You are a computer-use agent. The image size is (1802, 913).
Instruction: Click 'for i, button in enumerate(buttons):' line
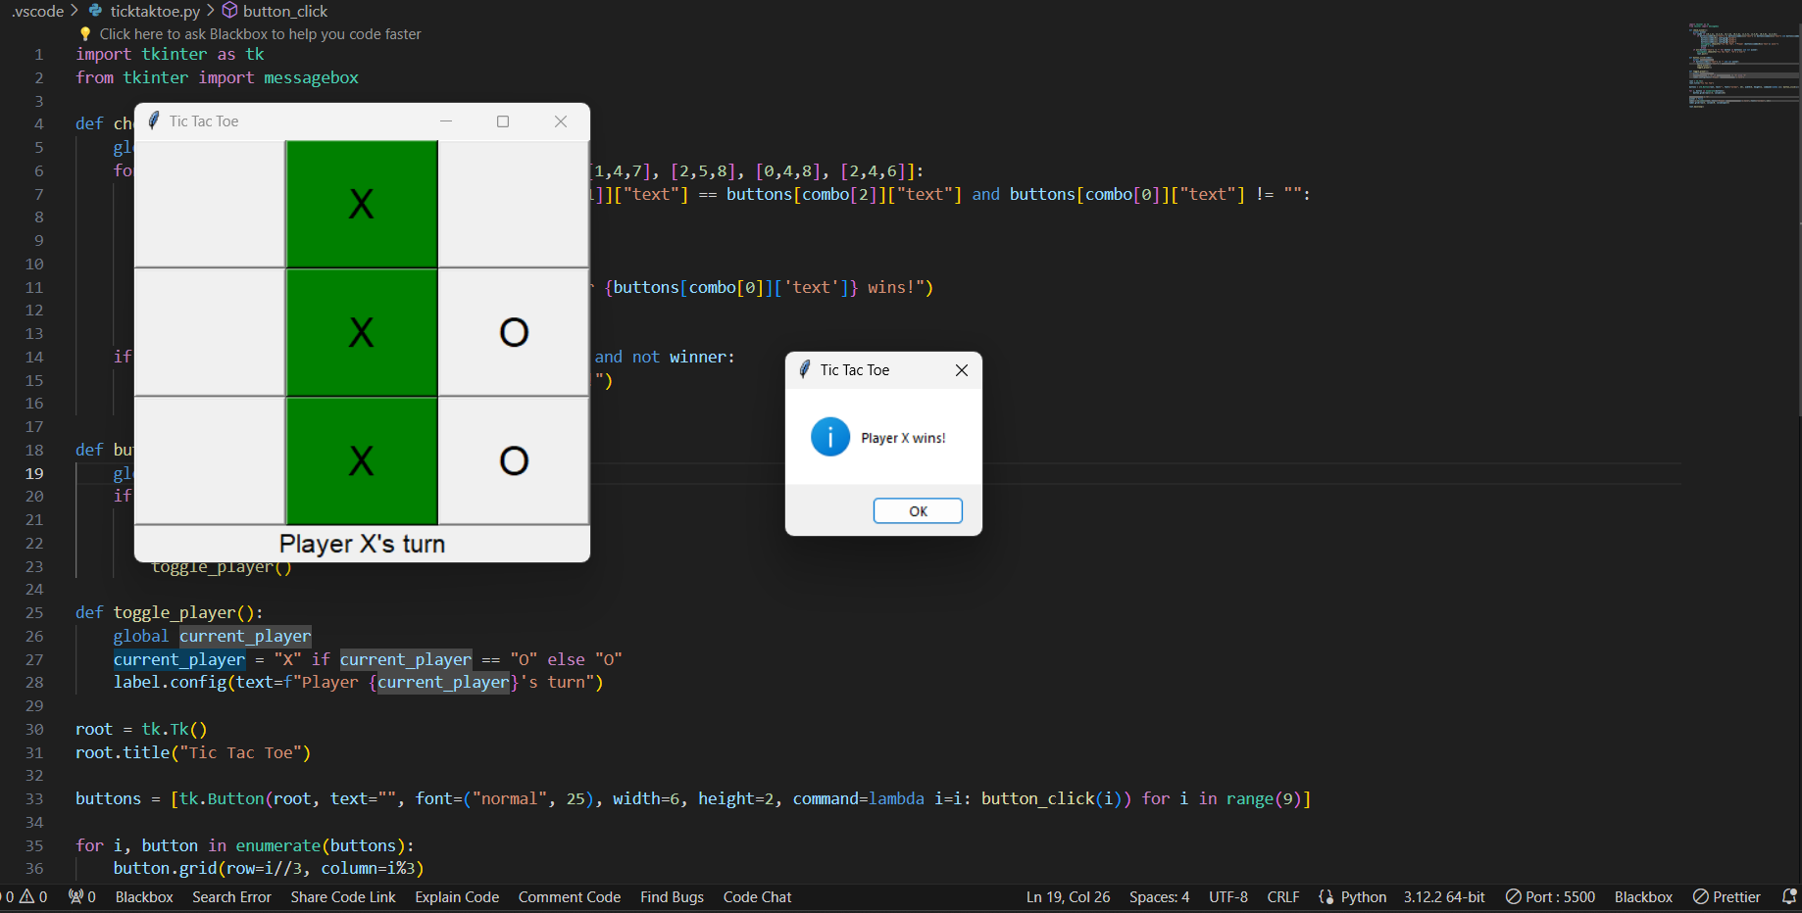pyautogui.click(x=245, y=845)
